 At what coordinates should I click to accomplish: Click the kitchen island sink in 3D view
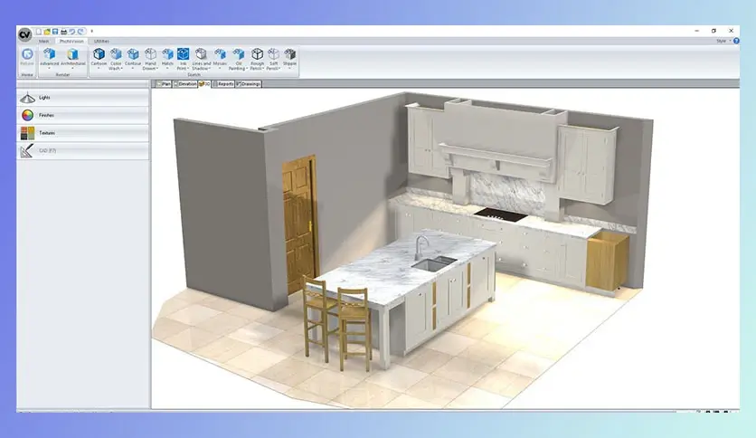coord(429,264)
